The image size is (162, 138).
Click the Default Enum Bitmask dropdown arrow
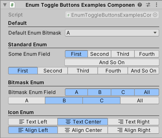155,33
